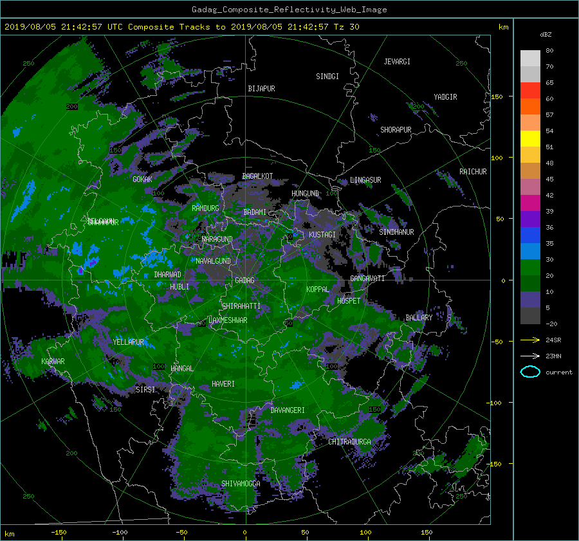The height and width of the screenshot is (541, 579).
Task: Click the cyan 'current' ellipse legend icon
Action: (x=530, y=372)
